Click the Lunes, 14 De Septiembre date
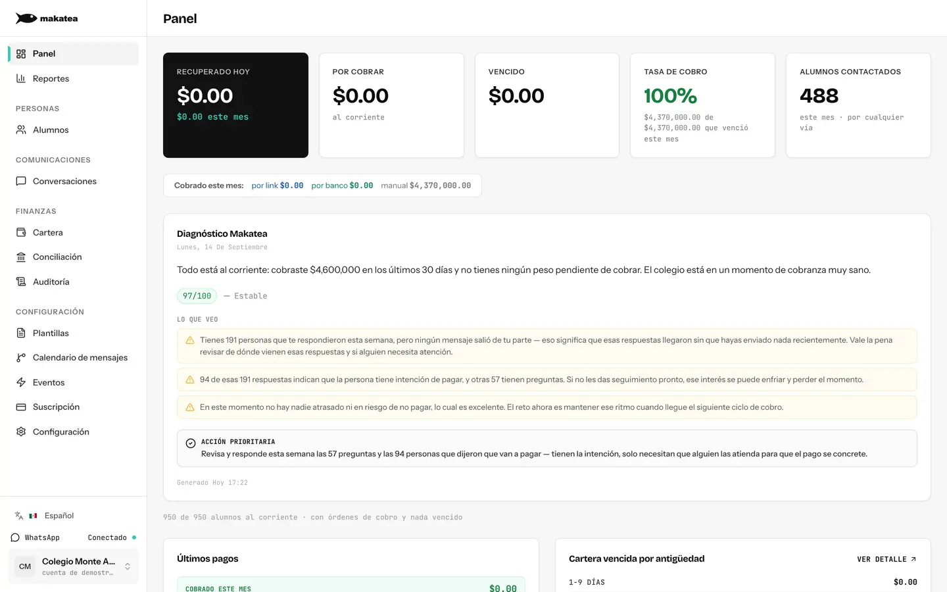The width and height of the screenshot is (947, 592). coord(222,247)
